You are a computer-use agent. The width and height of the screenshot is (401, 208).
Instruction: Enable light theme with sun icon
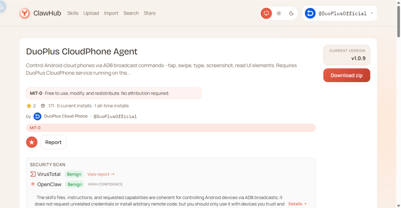(x=279, y=14)
